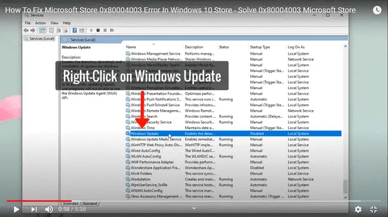Select the Work Folders service
The width and height of the screenshot is (388, 217).
(x=233, y=174)
